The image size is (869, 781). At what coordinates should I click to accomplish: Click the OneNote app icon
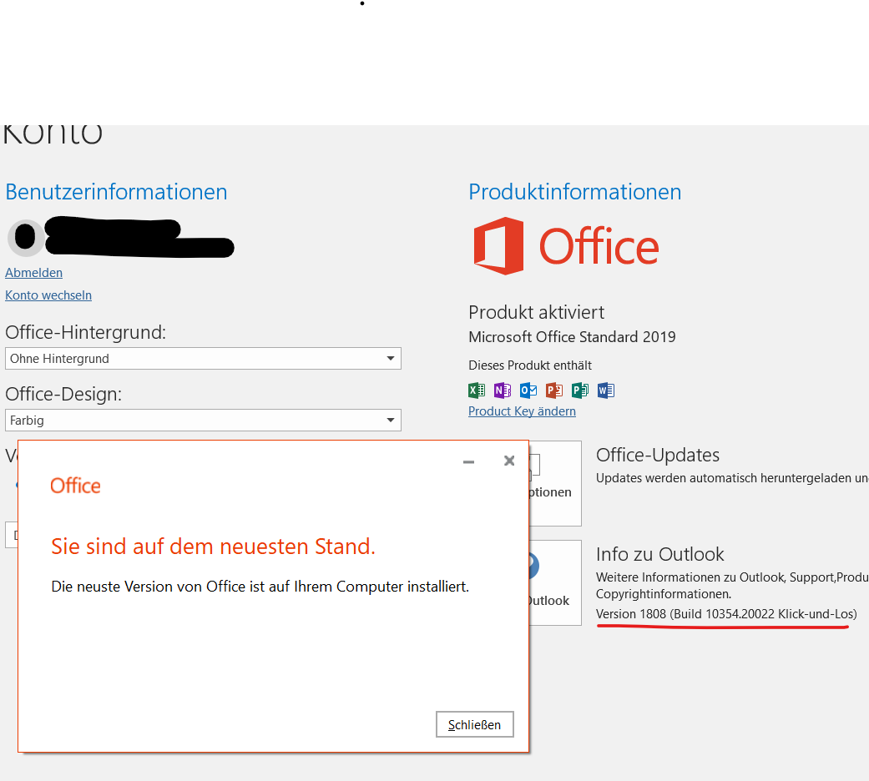503,390
